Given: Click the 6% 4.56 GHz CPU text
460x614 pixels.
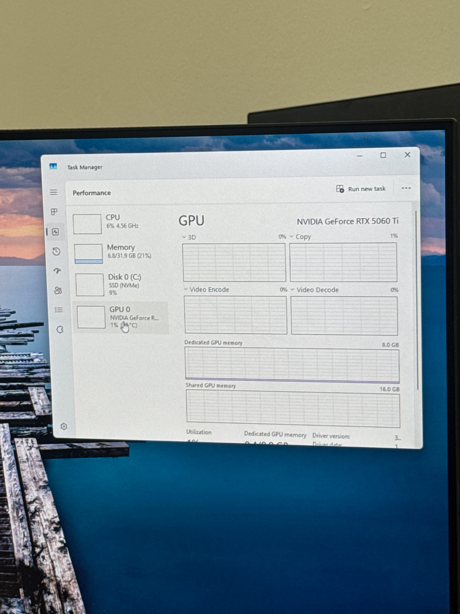Looking at the screenshot, I should click(x=122, y=226).
